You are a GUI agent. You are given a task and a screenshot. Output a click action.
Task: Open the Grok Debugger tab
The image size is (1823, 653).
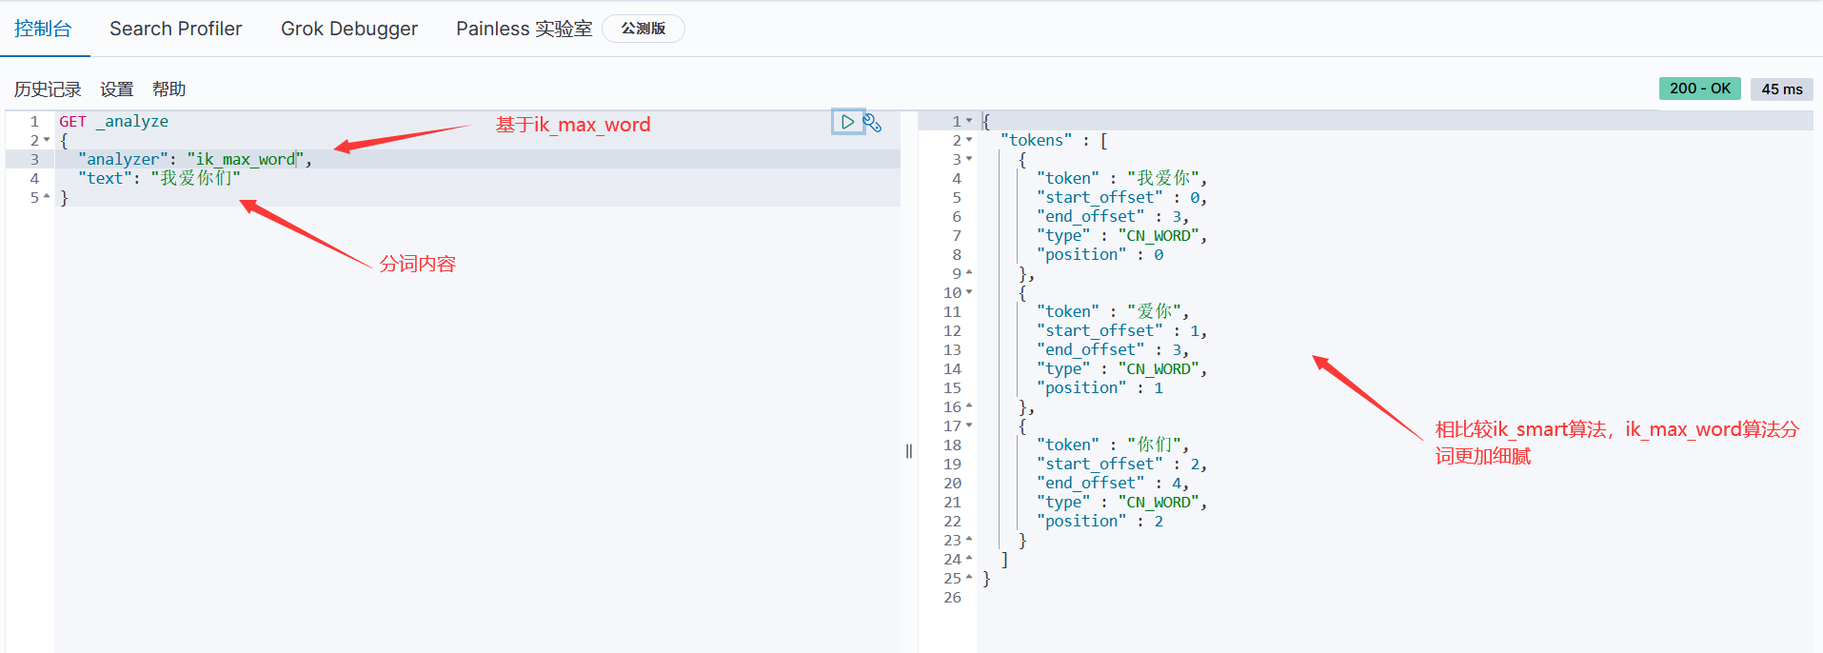click(x=348, y=29)
